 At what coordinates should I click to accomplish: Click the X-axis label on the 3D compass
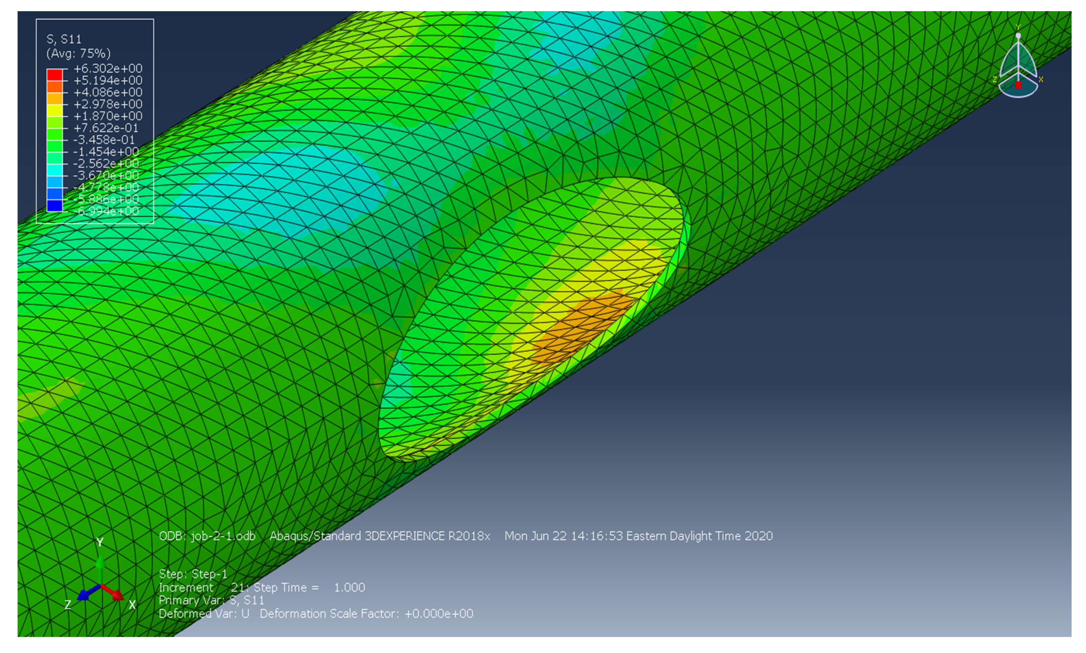tap(1041, 80)
